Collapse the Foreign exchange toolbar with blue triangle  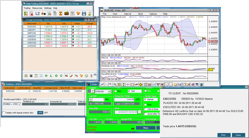tap(95, 75)
